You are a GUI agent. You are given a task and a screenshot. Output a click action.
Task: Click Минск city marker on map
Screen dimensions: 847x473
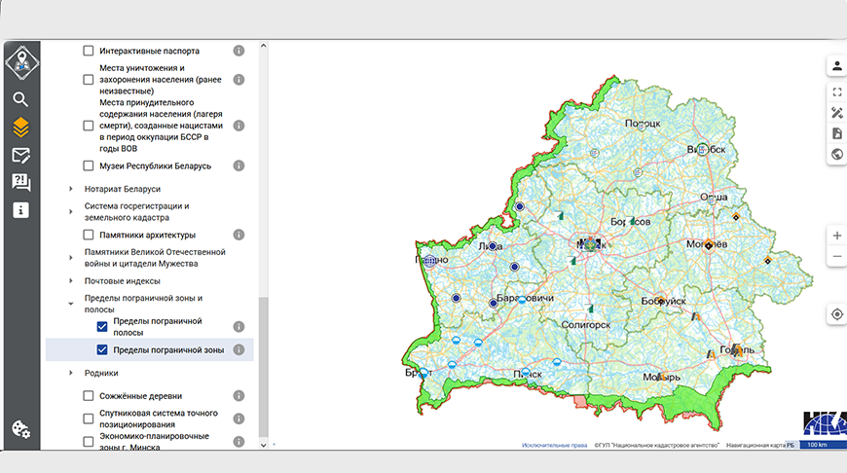(x=591, y=244)
